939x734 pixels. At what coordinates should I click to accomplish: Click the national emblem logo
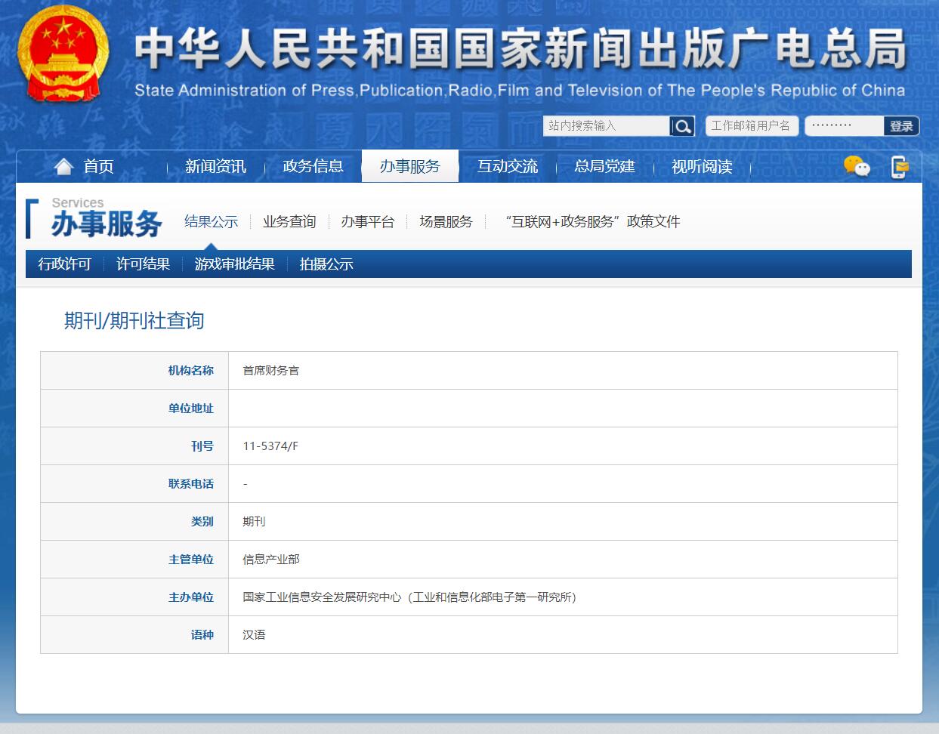pyautogui.click(x=63, y=54)
